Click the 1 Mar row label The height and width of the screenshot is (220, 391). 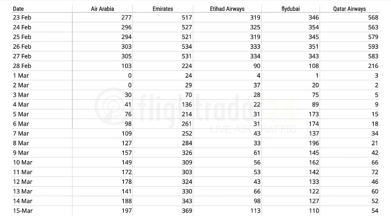pos(21,76)
